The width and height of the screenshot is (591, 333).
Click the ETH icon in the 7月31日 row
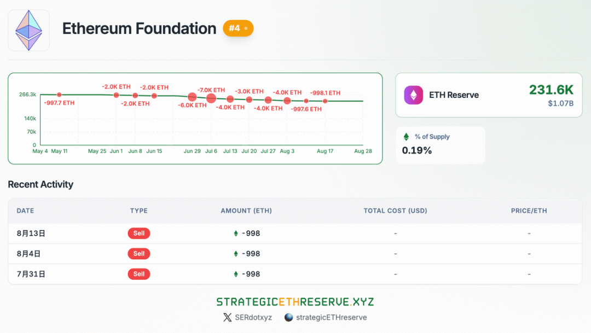236,274
